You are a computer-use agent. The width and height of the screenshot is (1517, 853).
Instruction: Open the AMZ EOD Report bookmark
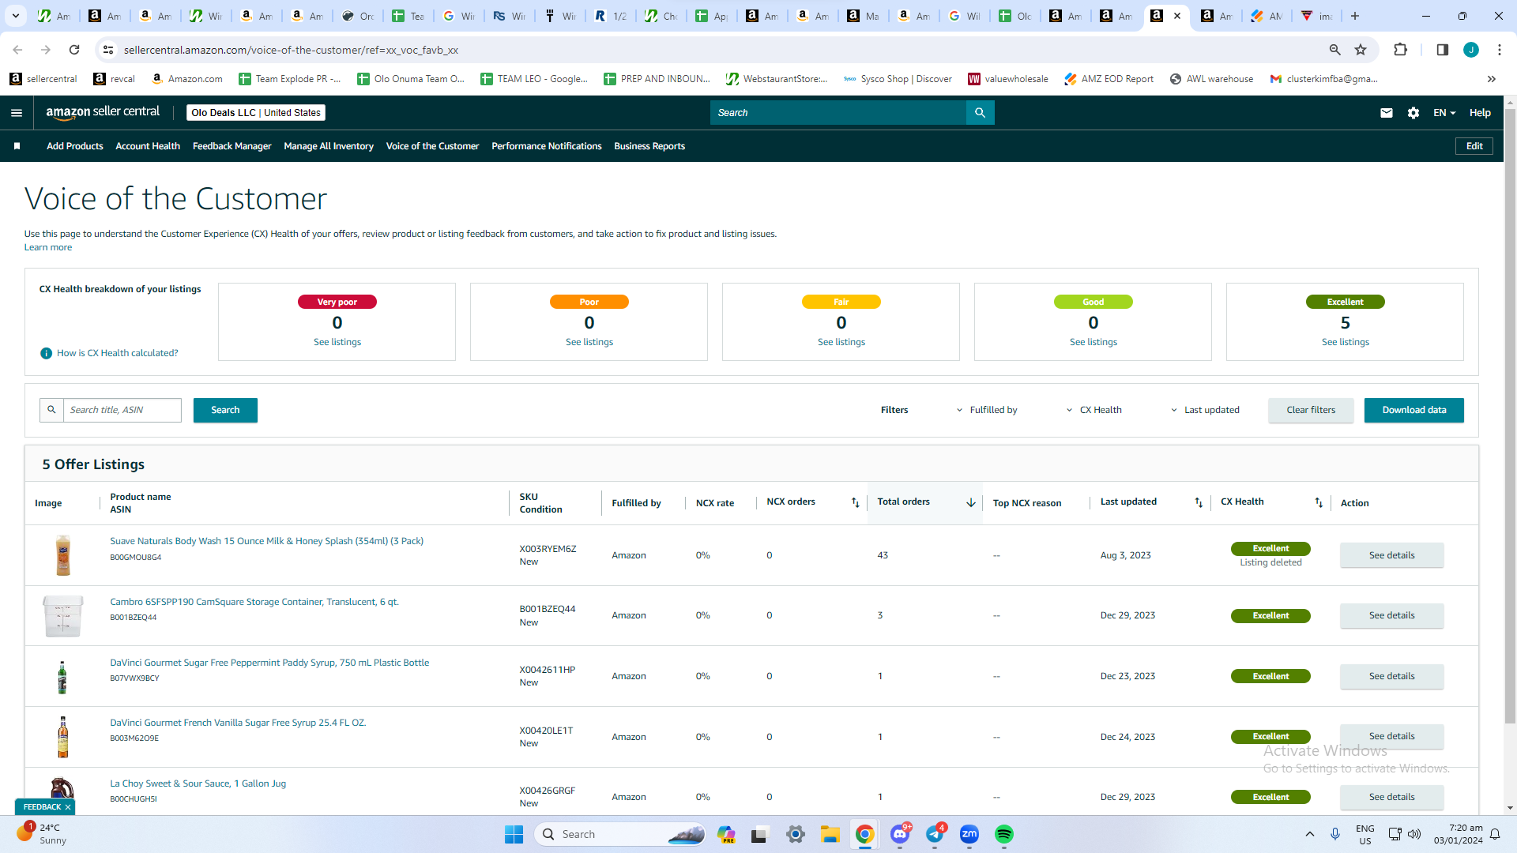click(x=1109, y=79)
